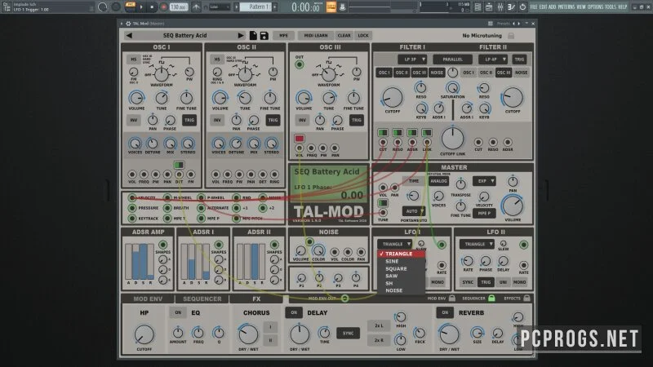The width and height of the screenshot is (653, 367).
Task: Click the Master ANALOG button
Action: [438, 181]
